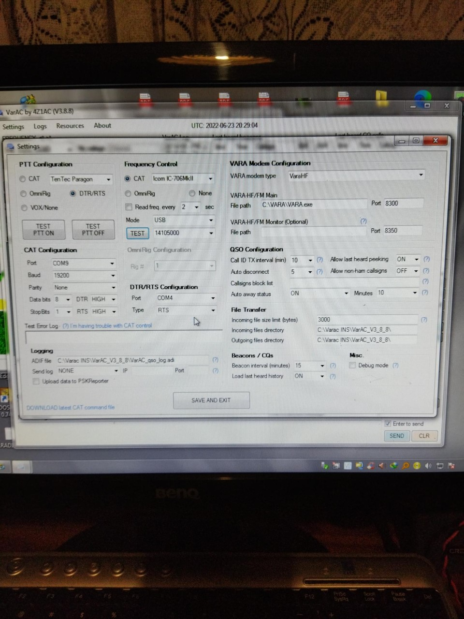Enable Read freq. every checkbox
This screenshot has width=464, height=619.
click(x=129, y=207)
